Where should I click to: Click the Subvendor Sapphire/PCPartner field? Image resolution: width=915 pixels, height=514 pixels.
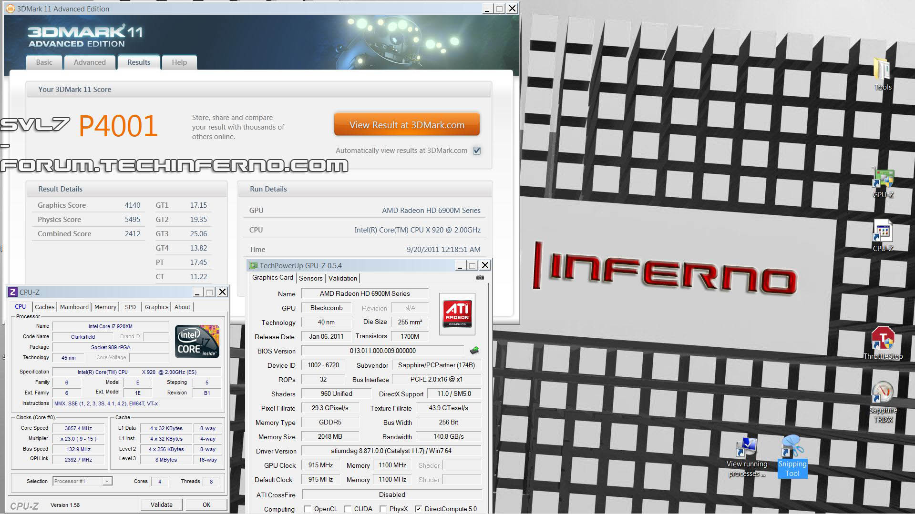(x=436, y=365)
